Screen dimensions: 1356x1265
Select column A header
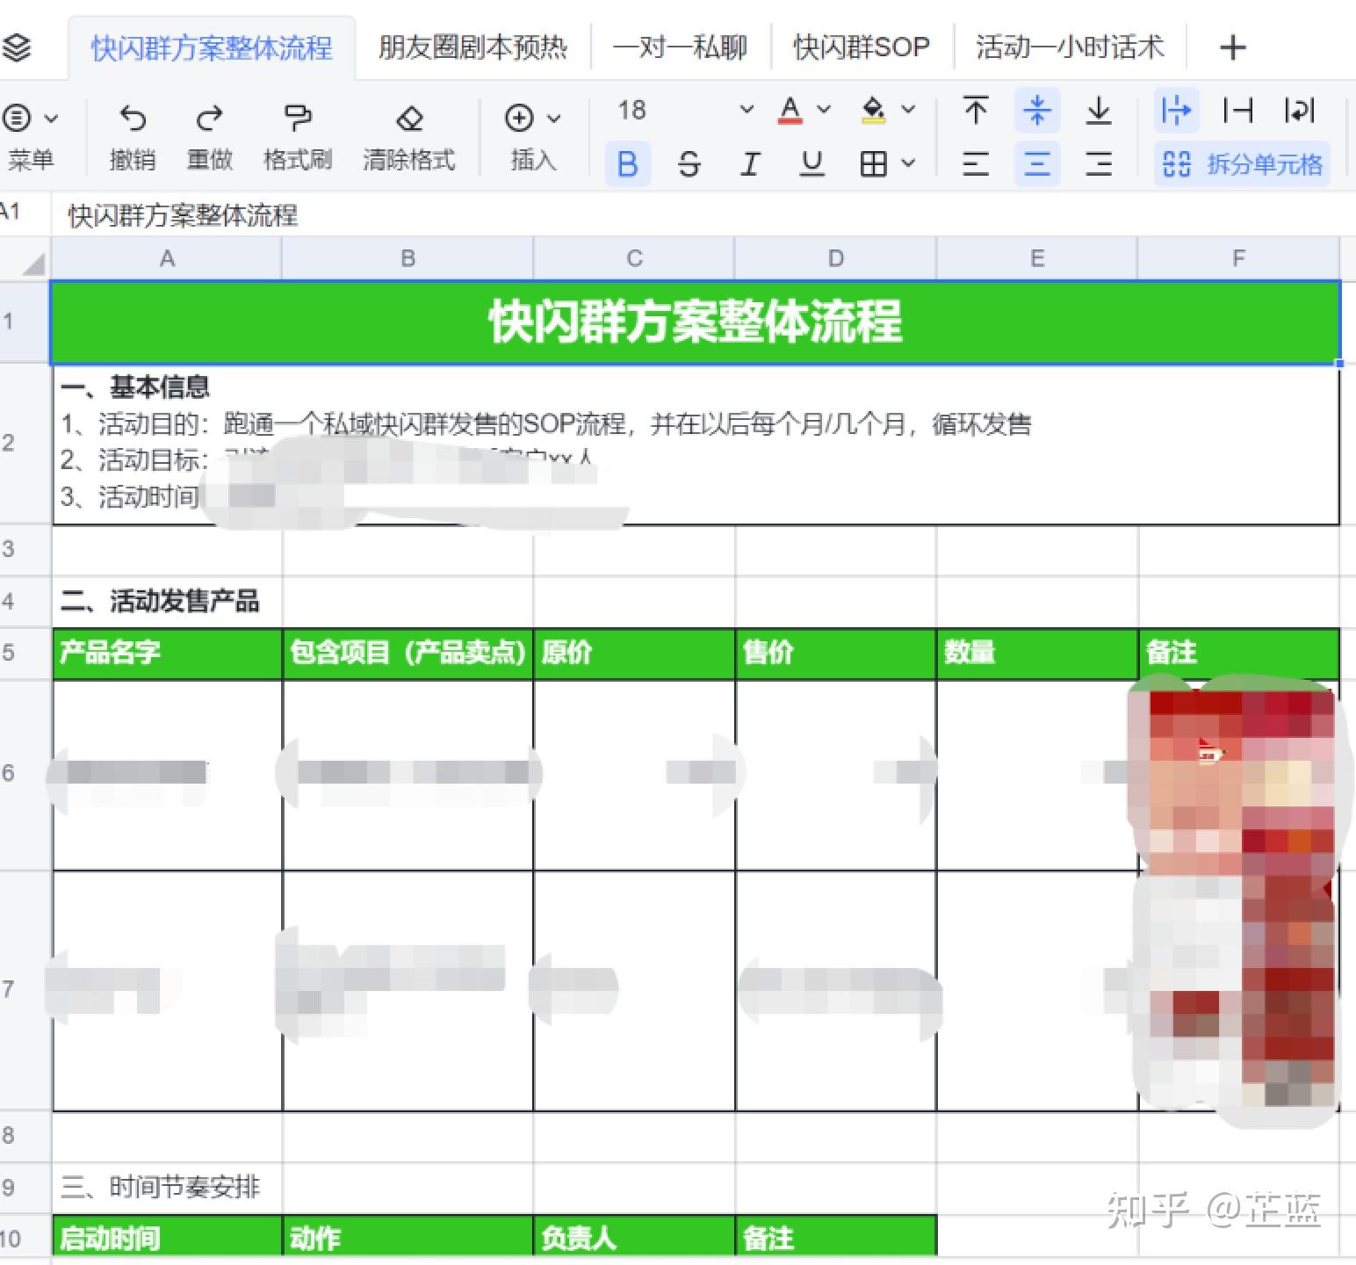(x=167, y=258)
